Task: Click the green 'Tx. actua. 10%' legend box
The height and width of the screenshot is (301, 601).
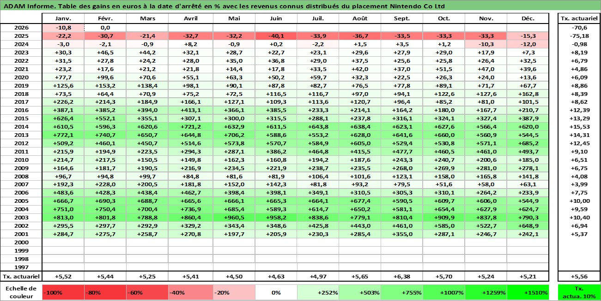Action: click(579, 292)
